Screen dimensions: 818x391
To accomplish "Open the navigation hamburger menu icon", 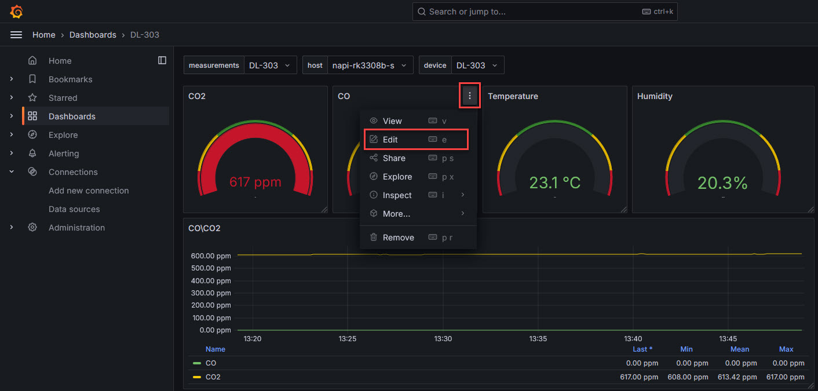I will pyautogui.click(x=16, y=34).
